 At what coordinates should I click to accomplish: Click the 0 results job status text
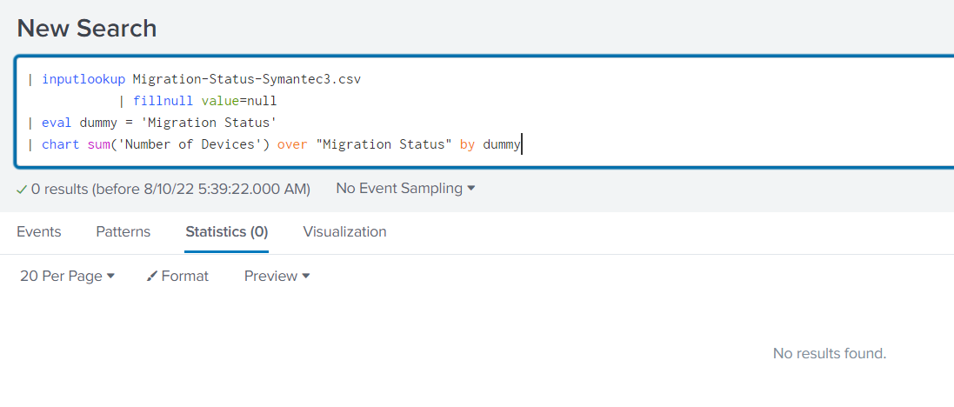point(170,189)
